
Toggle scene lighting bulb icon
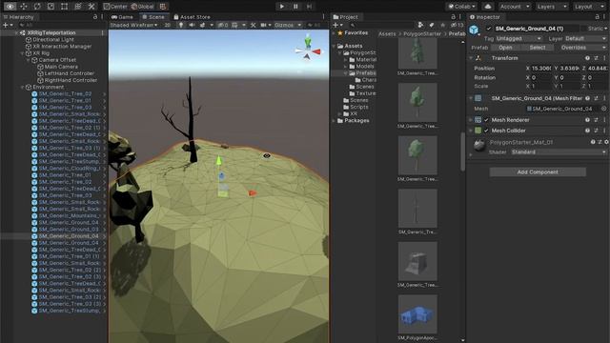(x=181, y=25)
